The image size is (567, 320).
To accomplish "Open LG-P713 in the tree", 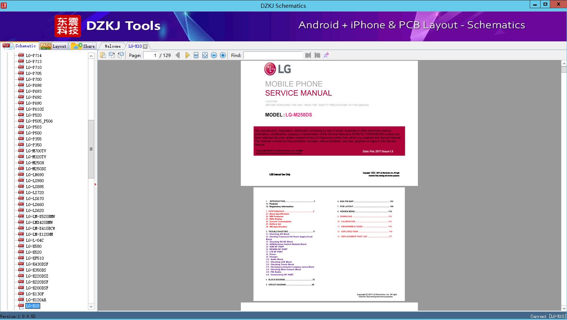I will tap(34, 61).
